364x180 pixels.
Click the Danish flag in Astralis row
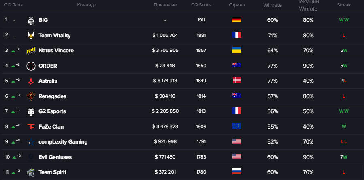(237, 81)
